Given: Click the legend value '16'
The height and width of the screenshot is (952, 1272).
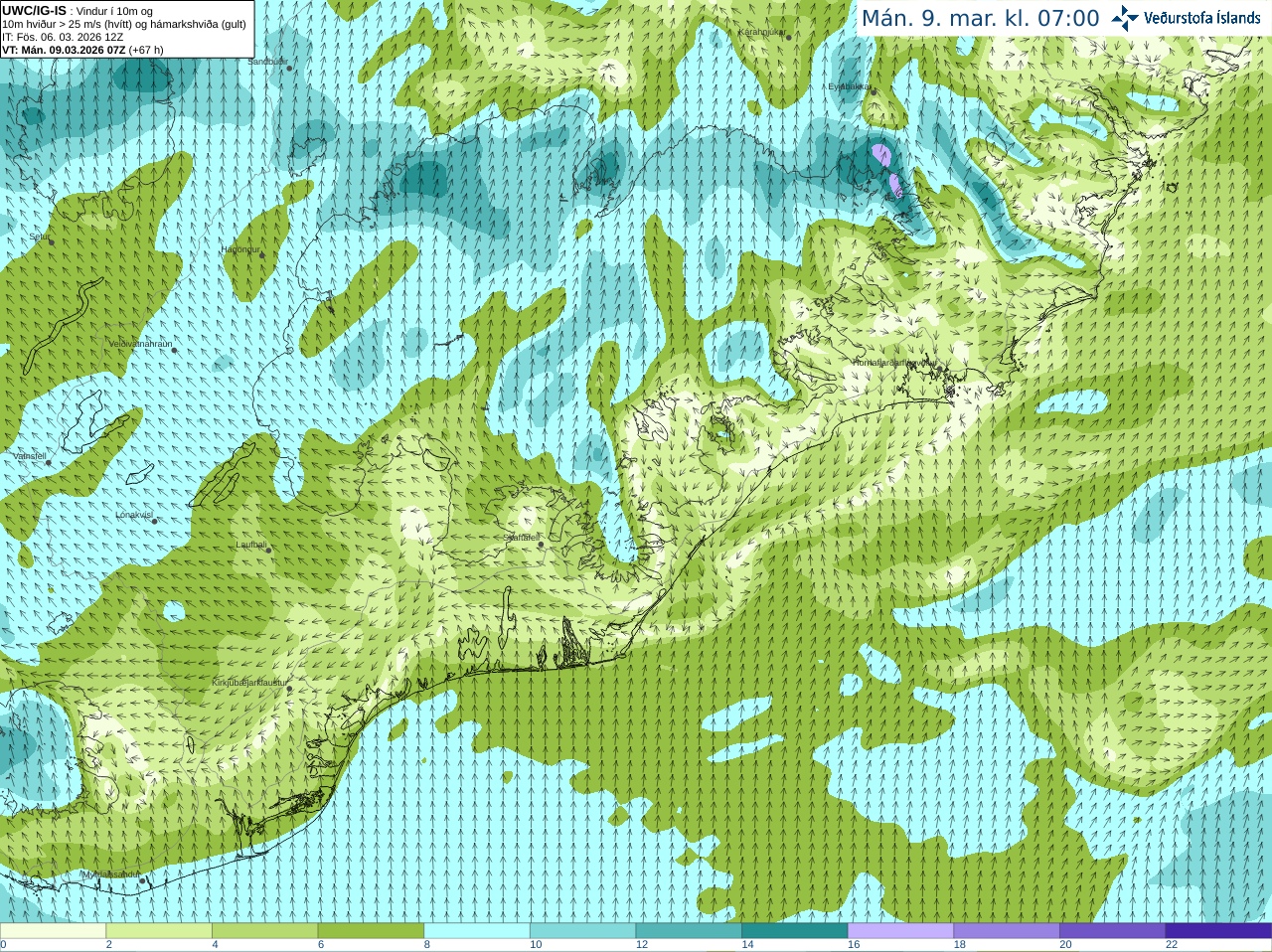Looking at the screenshot, I should 854,945.
